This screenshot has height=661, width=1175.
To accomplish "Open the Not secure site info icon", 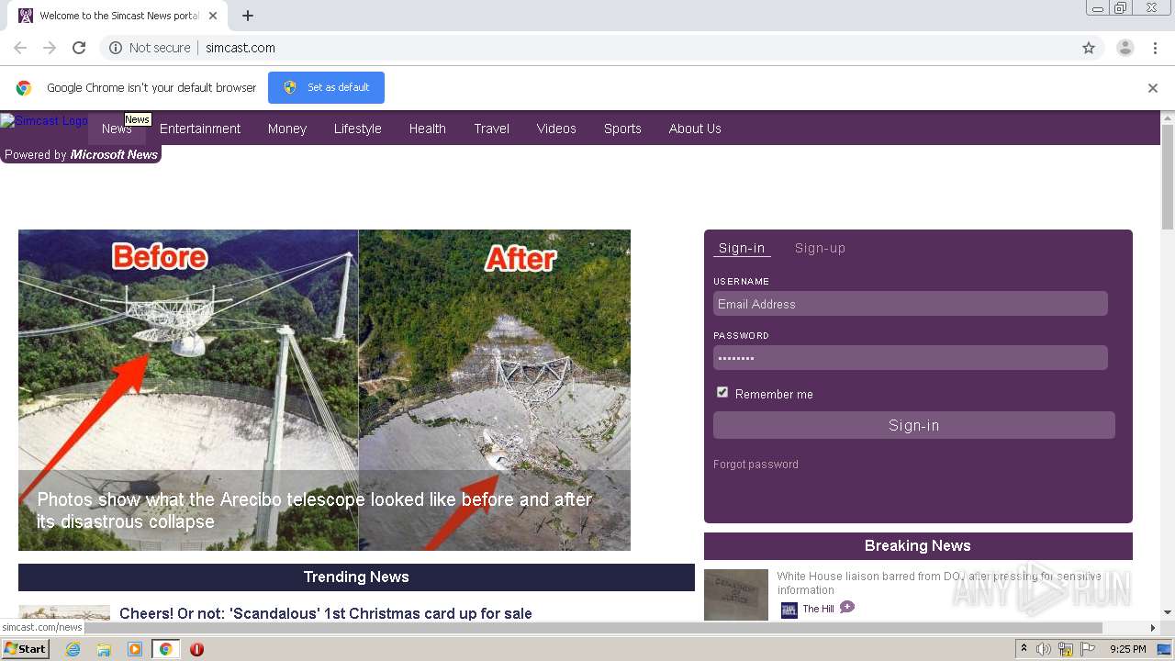I will (116, 48).
